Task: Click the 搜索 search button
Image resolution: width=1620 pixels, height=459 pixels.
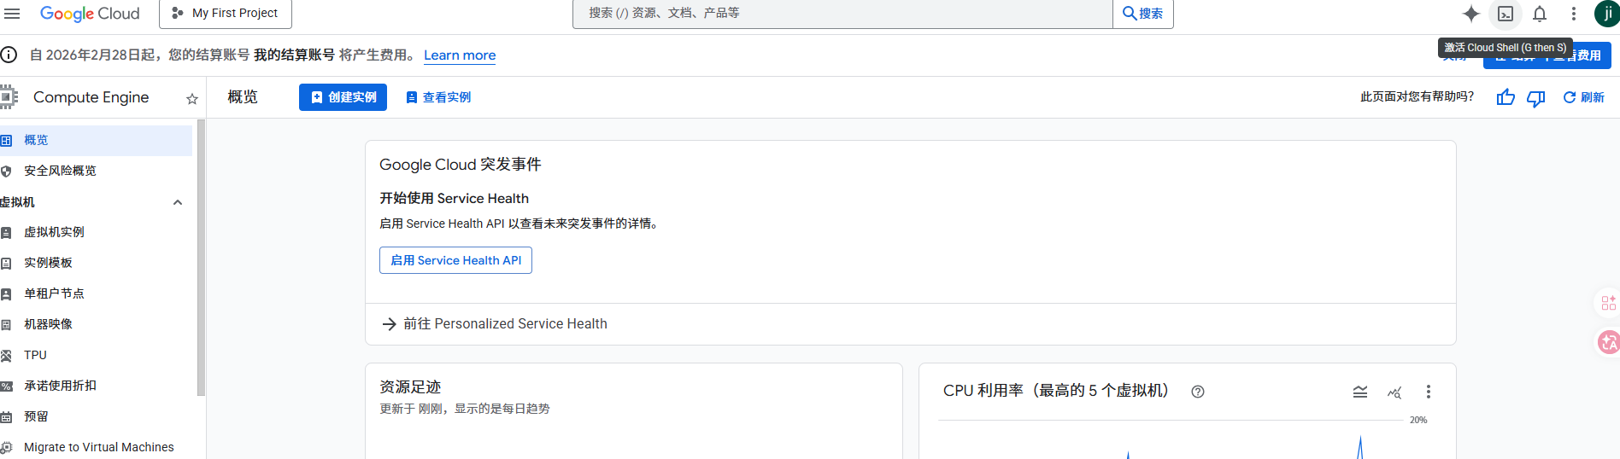Action: coord(1143,14)
